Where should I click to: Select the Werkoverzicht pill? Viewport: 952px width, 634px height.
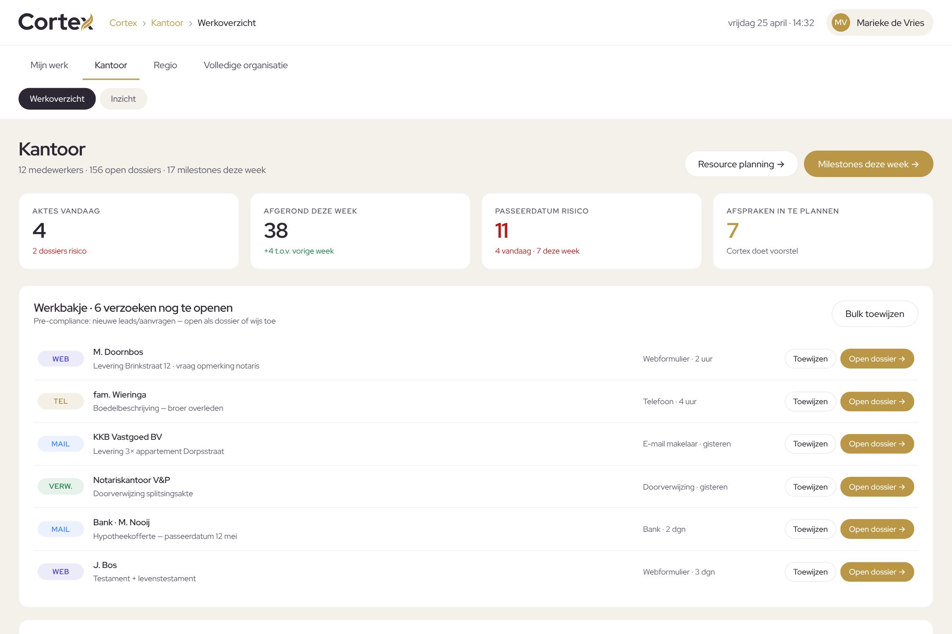click(57, 99)
